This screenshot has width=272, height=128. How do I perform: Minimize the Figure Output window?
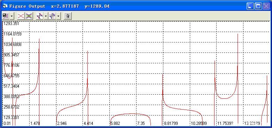(250, 6)
